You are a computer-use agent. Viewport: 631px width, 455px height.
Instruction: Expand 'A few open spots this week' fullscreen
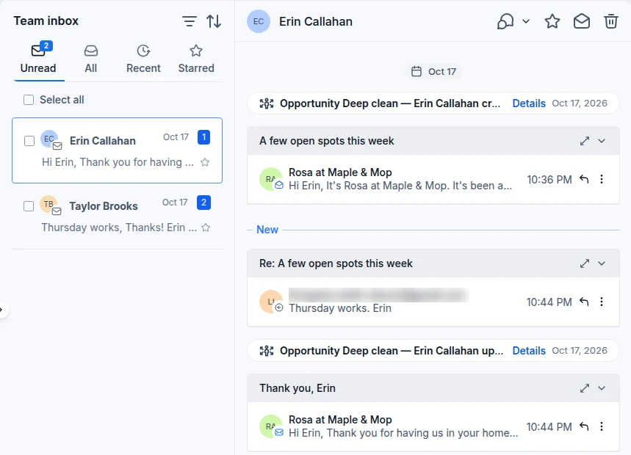coord(585,141)
